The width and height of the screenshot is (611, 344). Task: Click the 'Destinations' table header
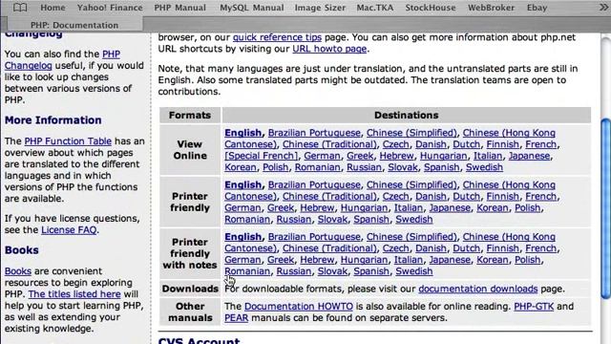pos(407,115)
